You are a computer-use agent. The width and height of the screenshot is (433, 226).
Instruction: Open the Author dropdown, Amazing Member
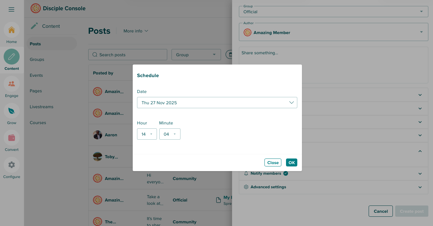pyautogui.click(x=333, y=32)
